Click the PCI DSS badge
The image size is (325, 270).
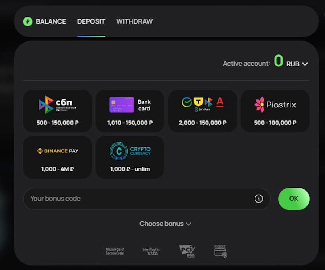point(187,251)
